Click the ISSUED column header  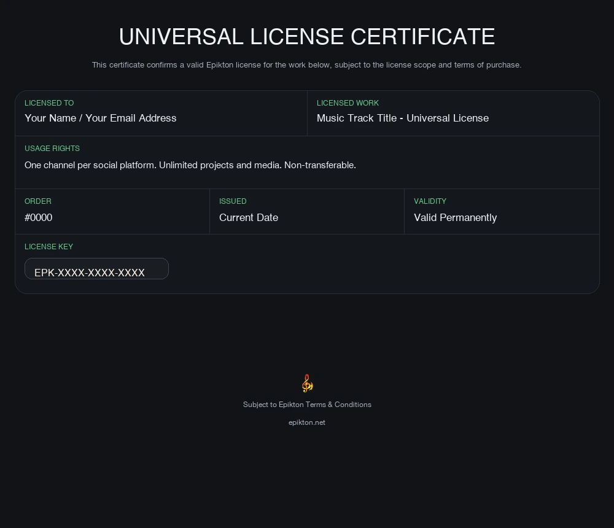click(233, 201)
